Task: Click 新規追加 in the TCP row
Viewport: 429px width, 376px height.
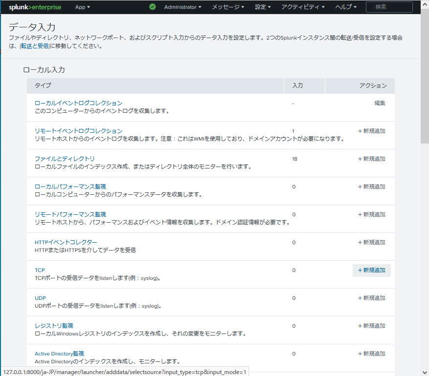Action: pos(372,271)
